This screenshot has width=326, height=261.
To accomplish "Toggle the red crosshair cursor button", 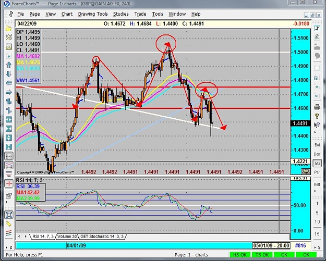I will coord(9,183).
